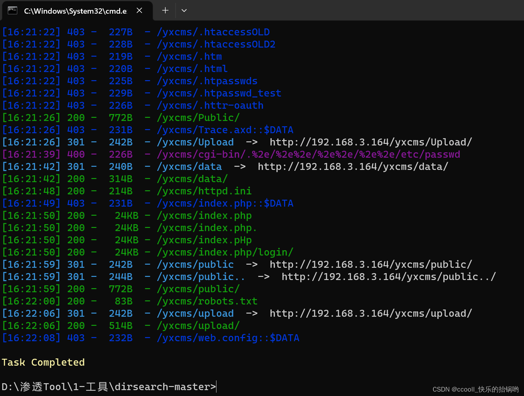Image resolution: width=524 pixels, height=396 pixels.
Task: Click the dirsearch-master command prompt line
Action: point(109,386)
